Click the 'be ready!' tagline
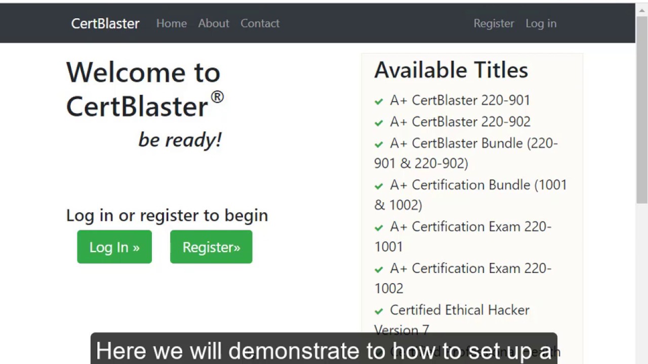Screen dimensions: 648x364 point(180,140)
